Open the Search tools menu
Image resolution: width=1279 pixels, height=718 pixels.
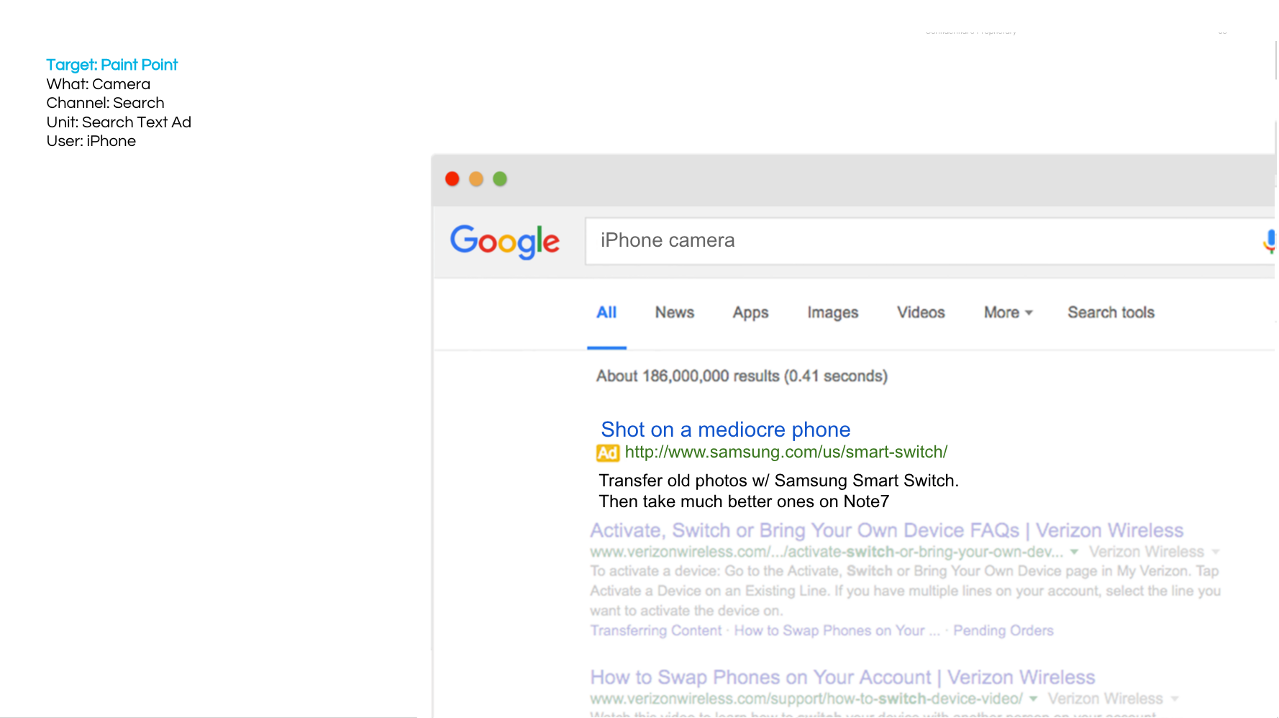[x=1110, y=312]
